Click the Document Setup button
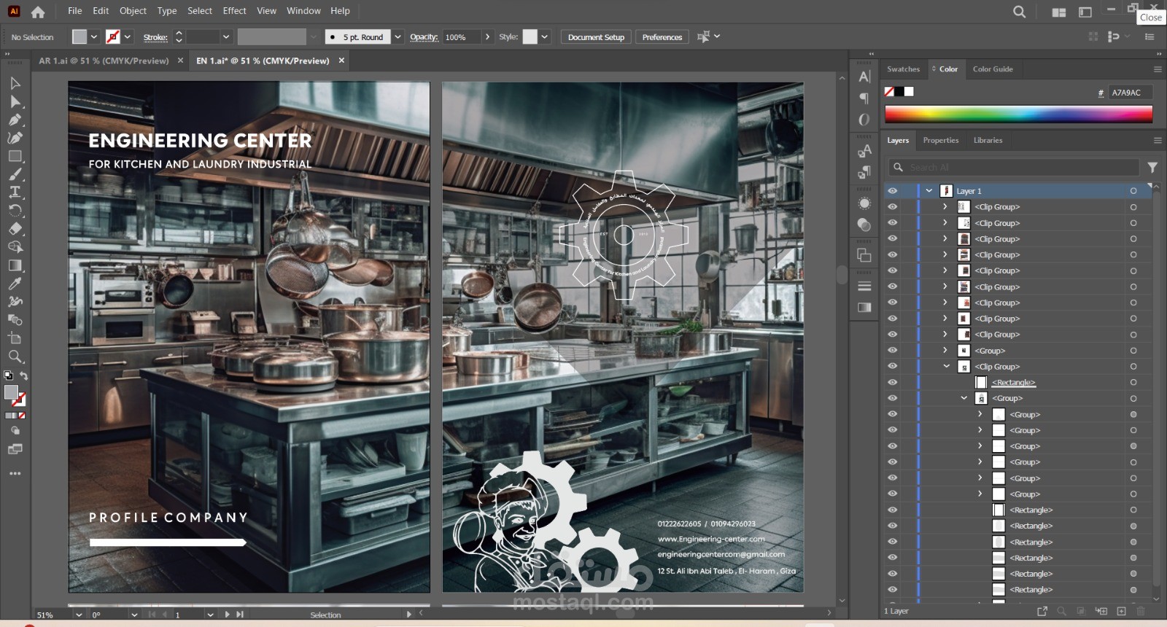 (x=596, y=37)
